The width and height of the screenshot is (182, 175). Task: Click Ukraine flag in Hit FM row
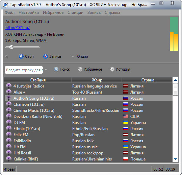pos(126,147)
